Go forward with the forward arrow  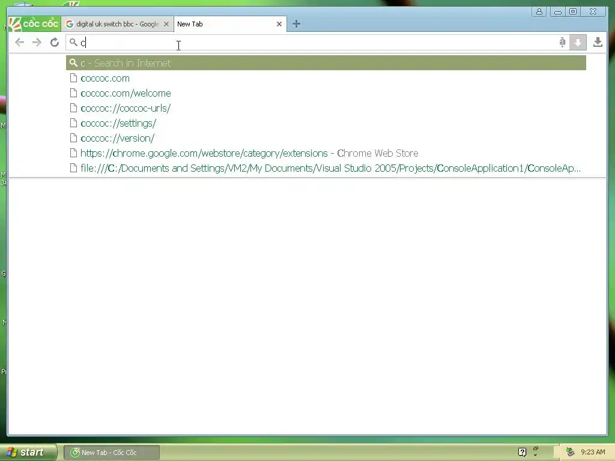pos(37,43)
